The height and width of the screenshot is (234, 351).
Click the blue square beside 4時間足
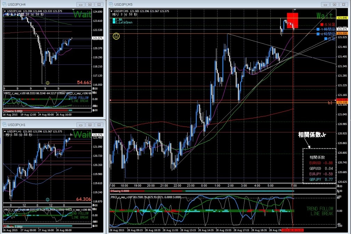[318, 34]
